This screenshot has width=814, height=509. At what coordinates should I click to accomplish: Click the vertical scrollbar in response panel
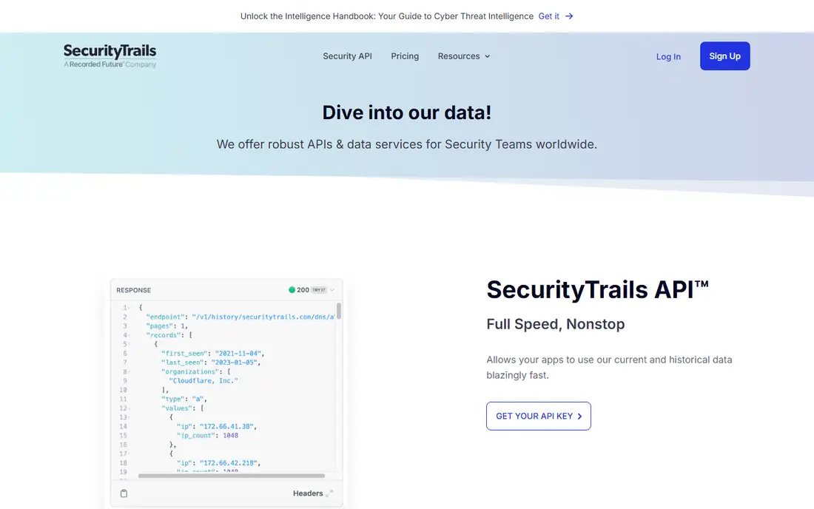[339, 311]
